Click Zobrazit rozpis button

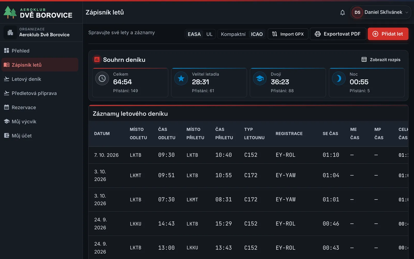[381, 60]
